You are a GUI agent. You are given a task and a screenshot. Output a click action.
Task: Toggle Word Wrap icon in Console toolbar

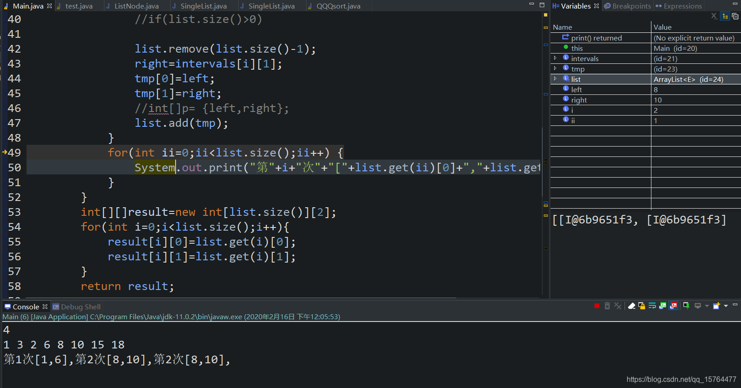pos(652,306)
